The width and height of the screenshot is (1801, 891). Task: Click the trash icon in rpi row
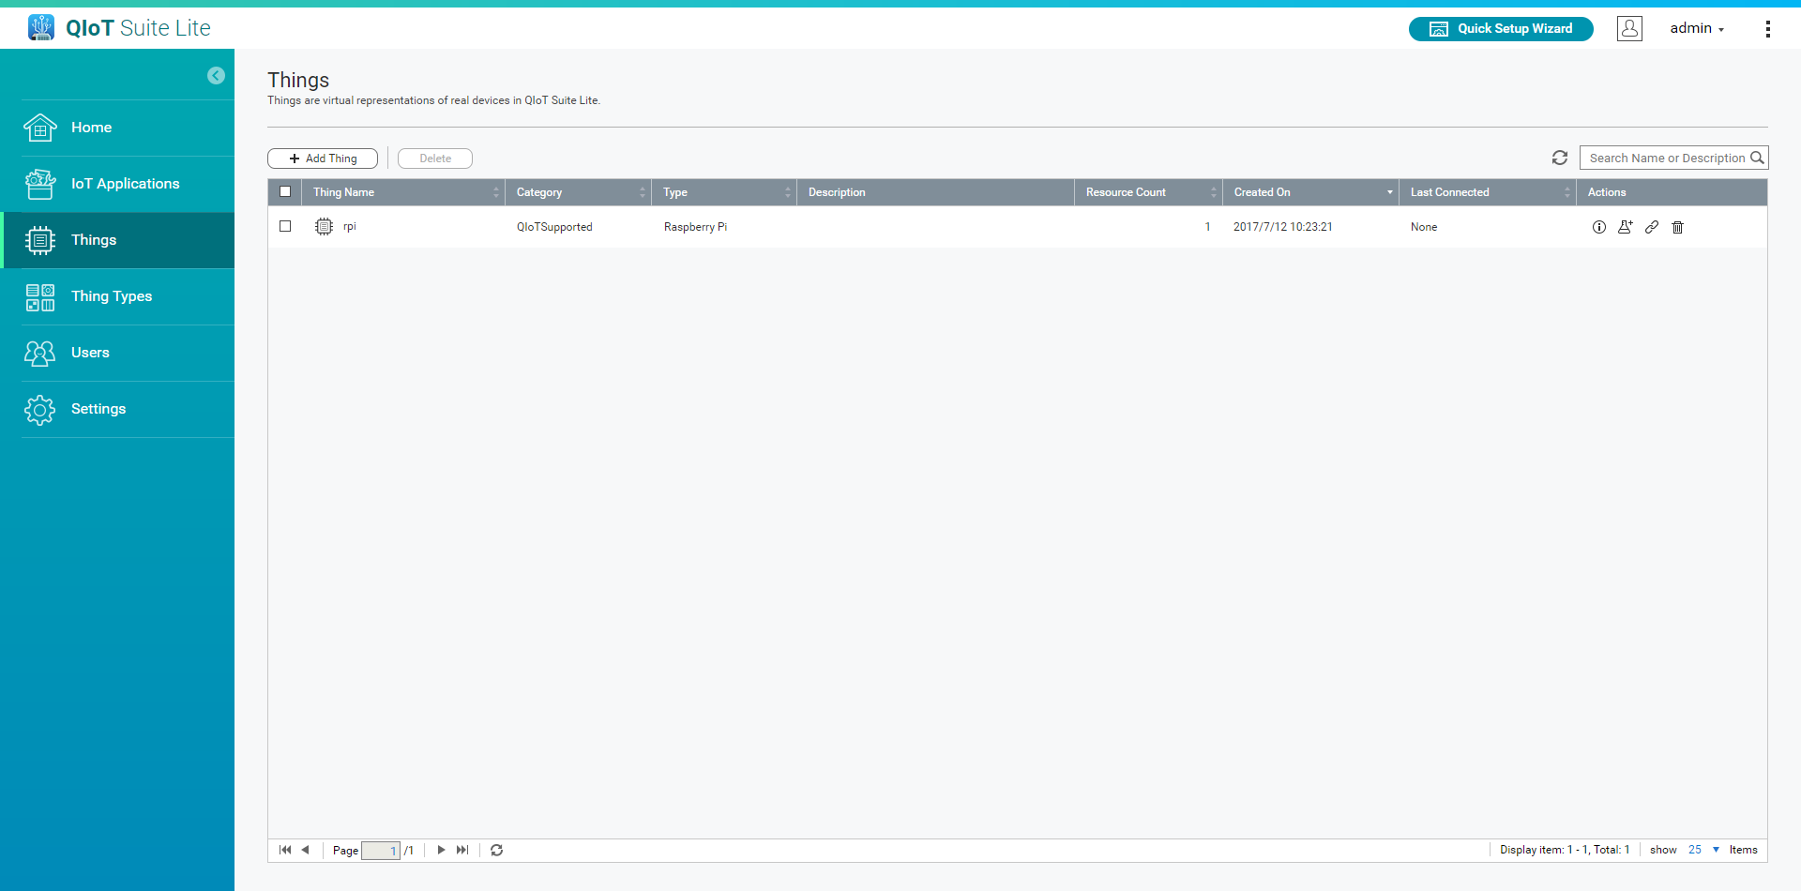pos(1677,227)
